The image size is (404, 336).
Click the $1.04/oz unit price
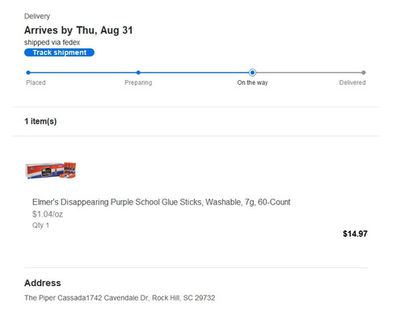click(48, 214)
